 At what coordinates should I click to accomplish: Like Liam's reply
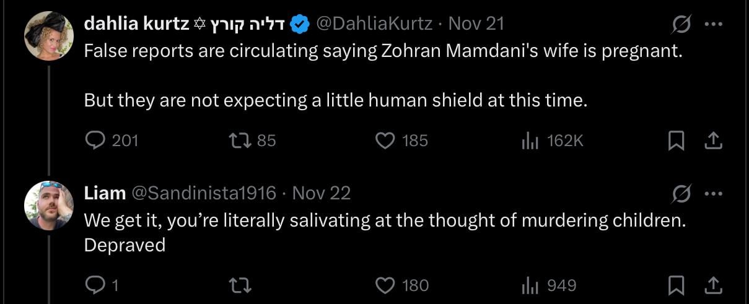(x=386, y=285)
